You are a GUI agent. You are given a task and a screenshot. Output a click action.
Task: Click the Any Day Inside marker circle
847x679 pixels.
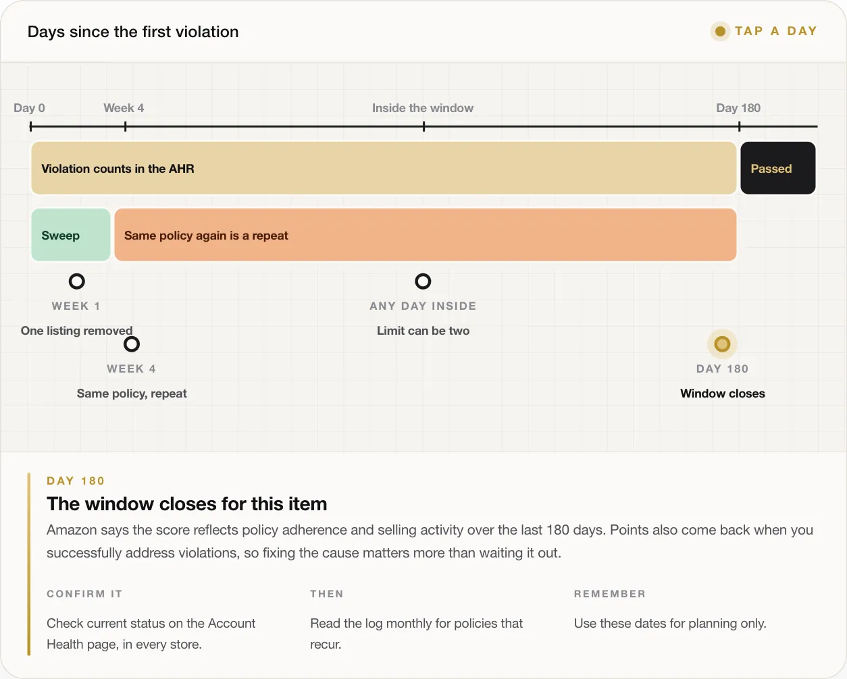[423, 281]
